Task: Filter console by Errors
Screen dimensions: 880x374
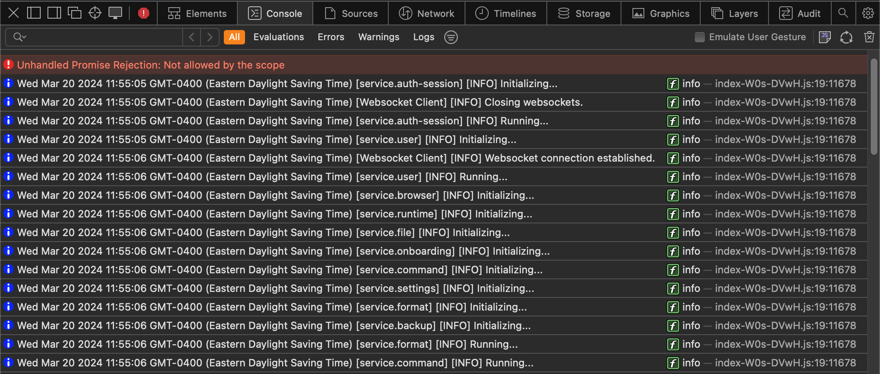Action: point(331,37)
